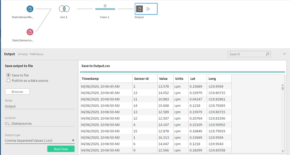Click inside the Search box

(x=246, y=54)
